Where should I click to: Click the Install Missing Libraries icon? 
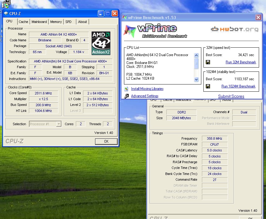click(126, 89)
